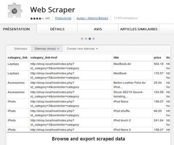Switch to the DÉTAILS tab
The image size is (174, 145).
[57, 29]
